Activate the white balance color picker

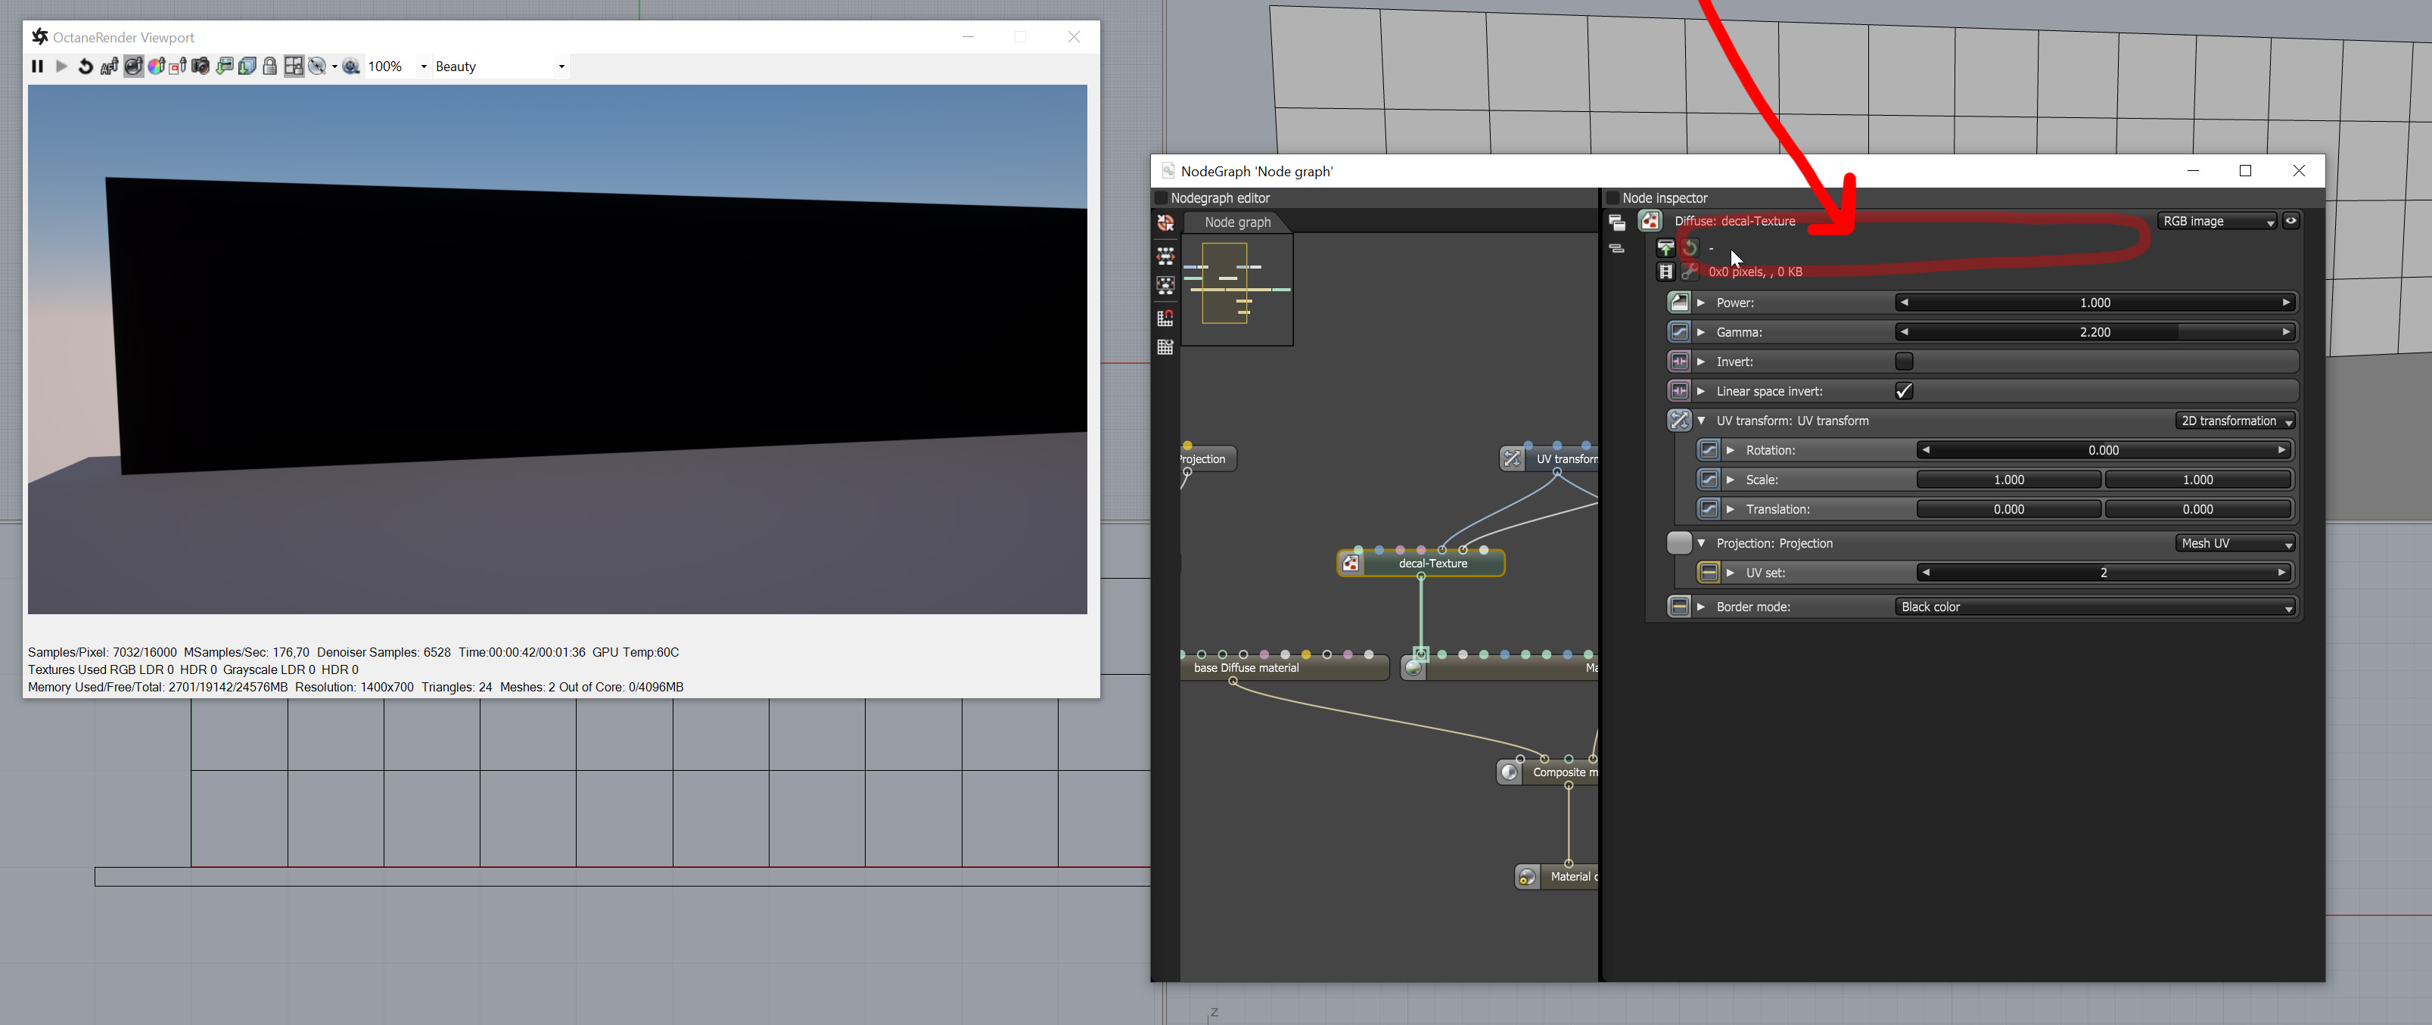(x=156, y=66)
